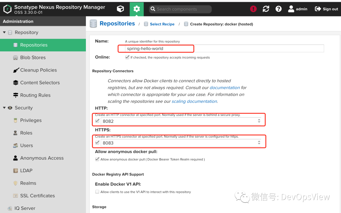Open Routing Rules menu item
Image resolution: width=341 pixels, height=213 pixels.
(43, 95)
